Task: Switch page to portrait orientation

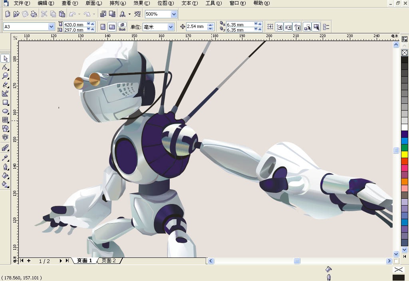Action: [103, 27]
